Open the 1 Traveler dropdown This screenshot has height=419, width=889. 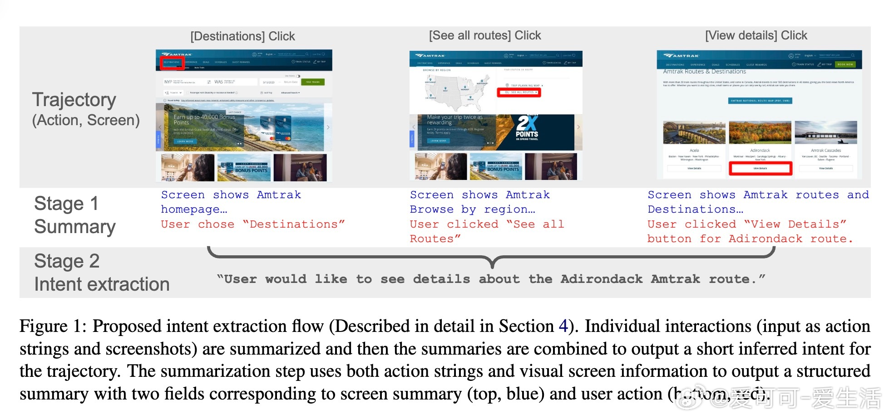click(x=173, y=93)
